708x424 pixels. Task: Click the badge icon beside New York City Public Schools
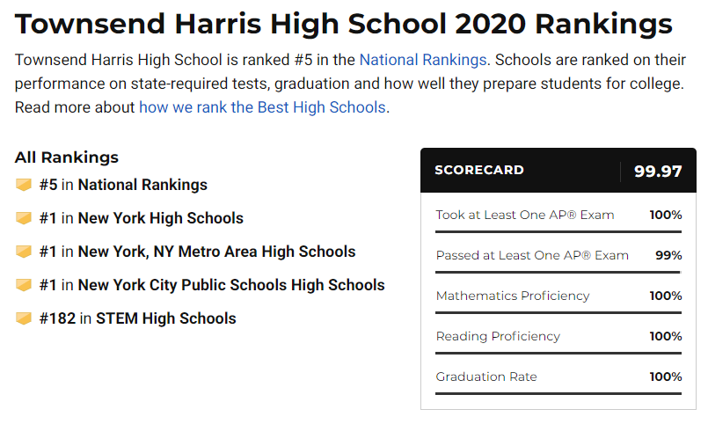(x=24, y=285)
